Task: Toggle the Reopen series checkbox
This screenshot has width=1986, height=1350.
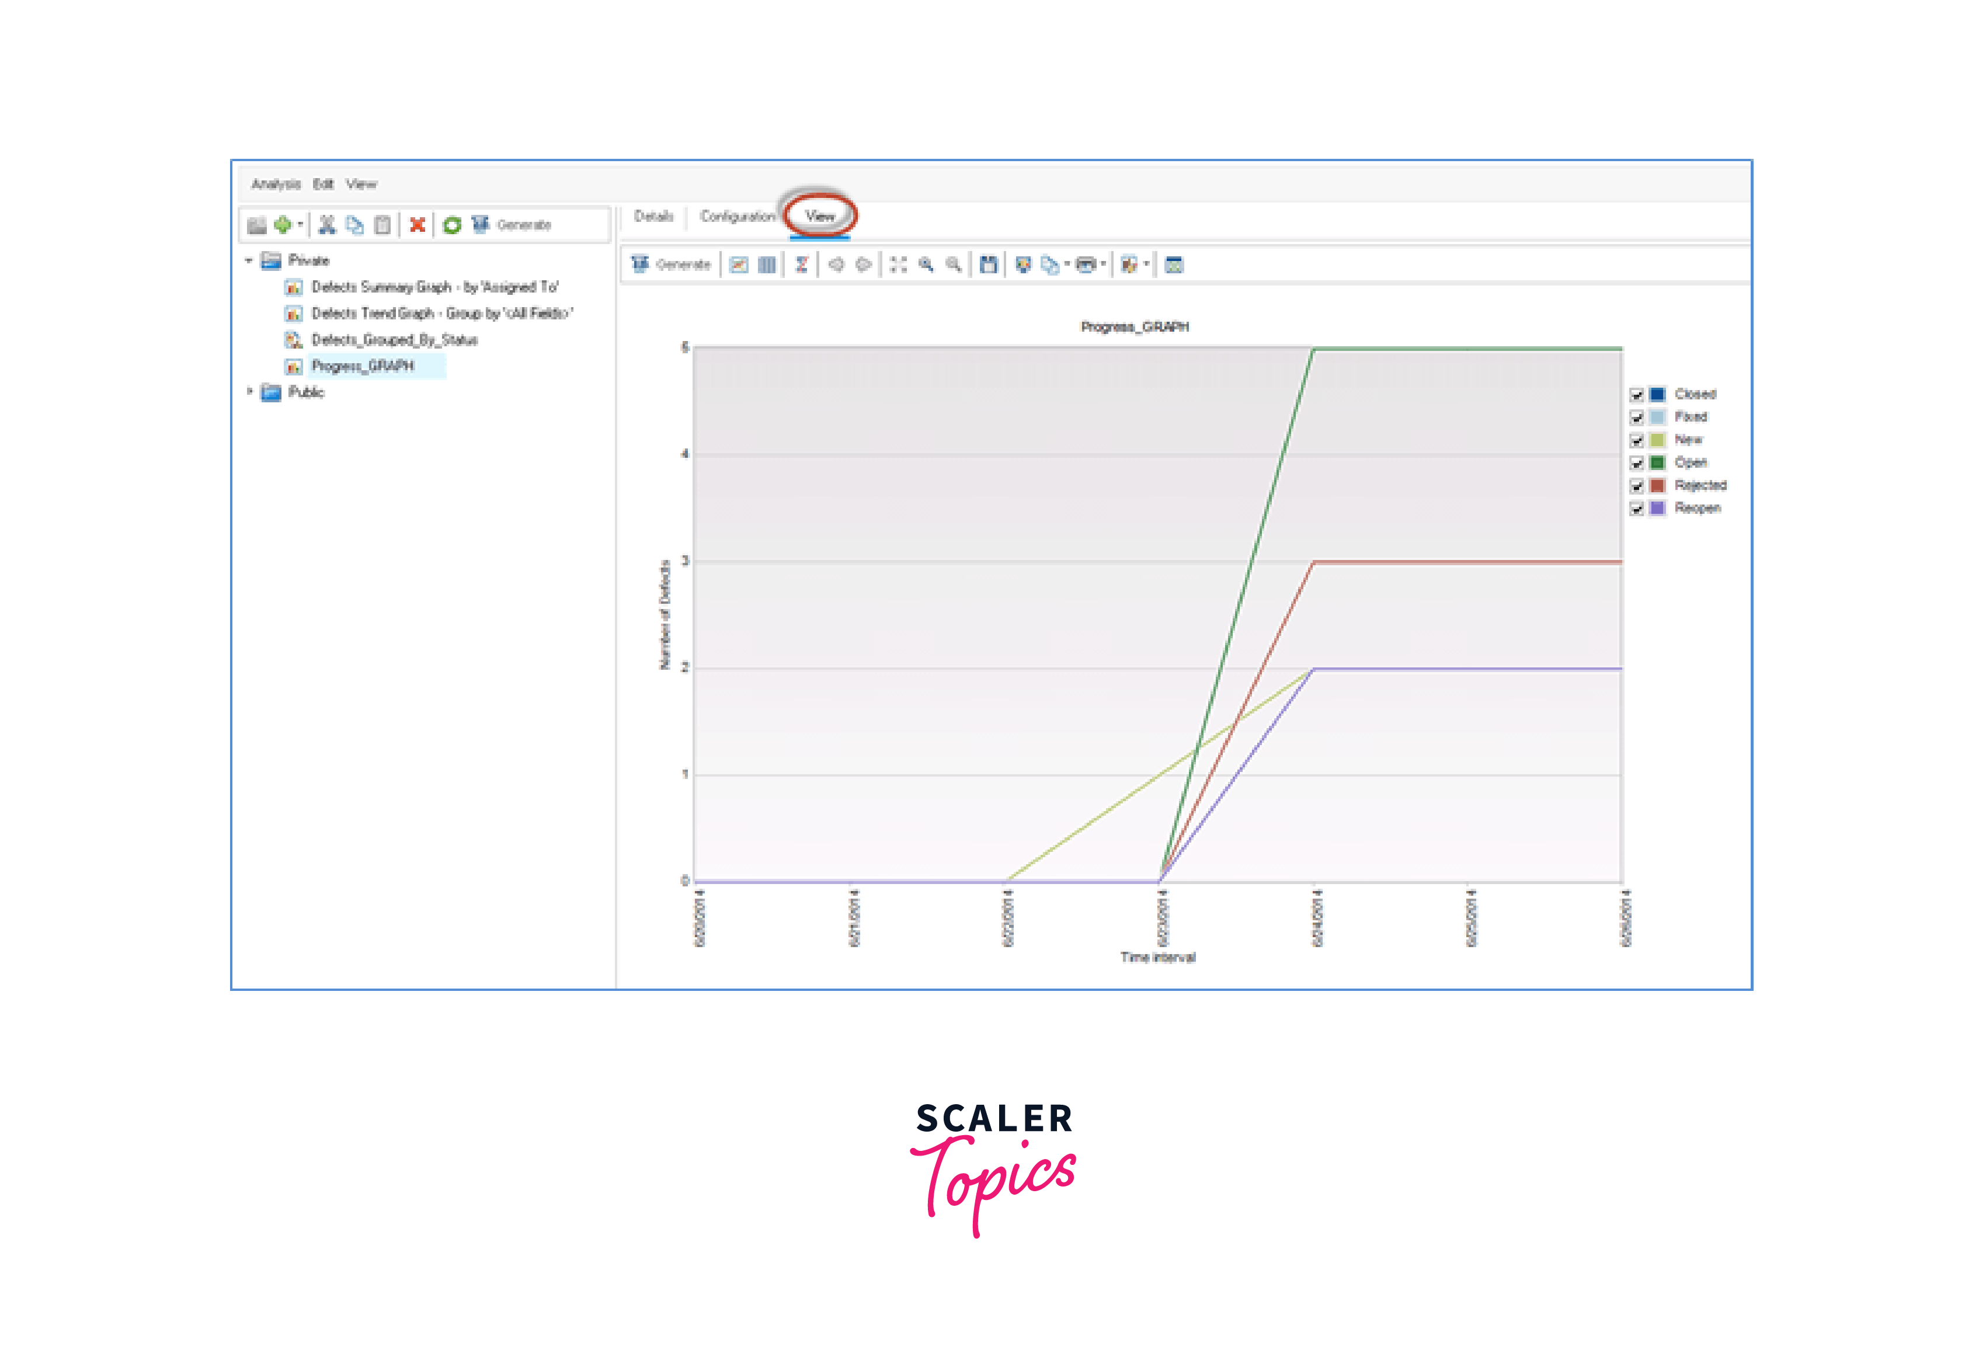Action: click(x=1636, y=509)
